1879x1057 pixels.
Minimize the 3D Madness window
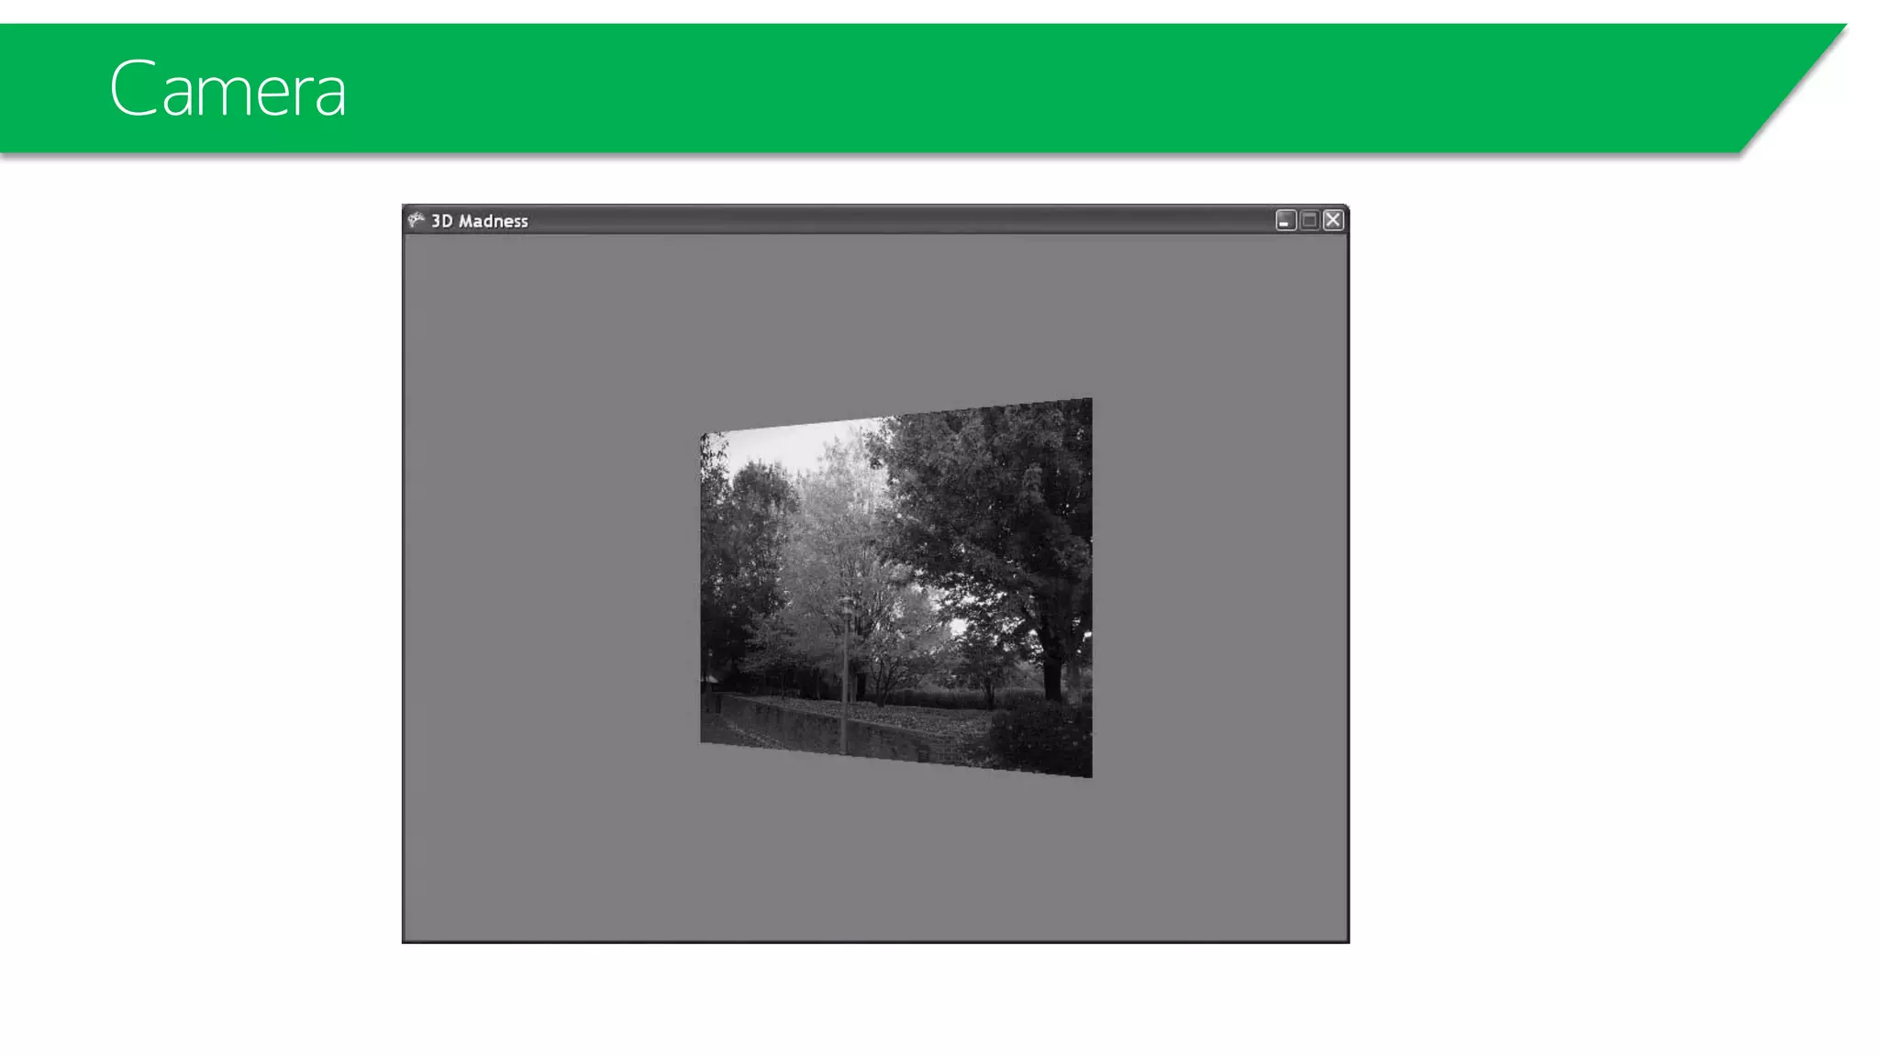click(x=1285, y=220)
